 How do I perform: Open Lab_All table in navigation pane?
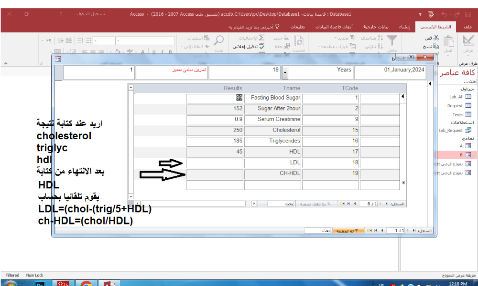(460, 97)
